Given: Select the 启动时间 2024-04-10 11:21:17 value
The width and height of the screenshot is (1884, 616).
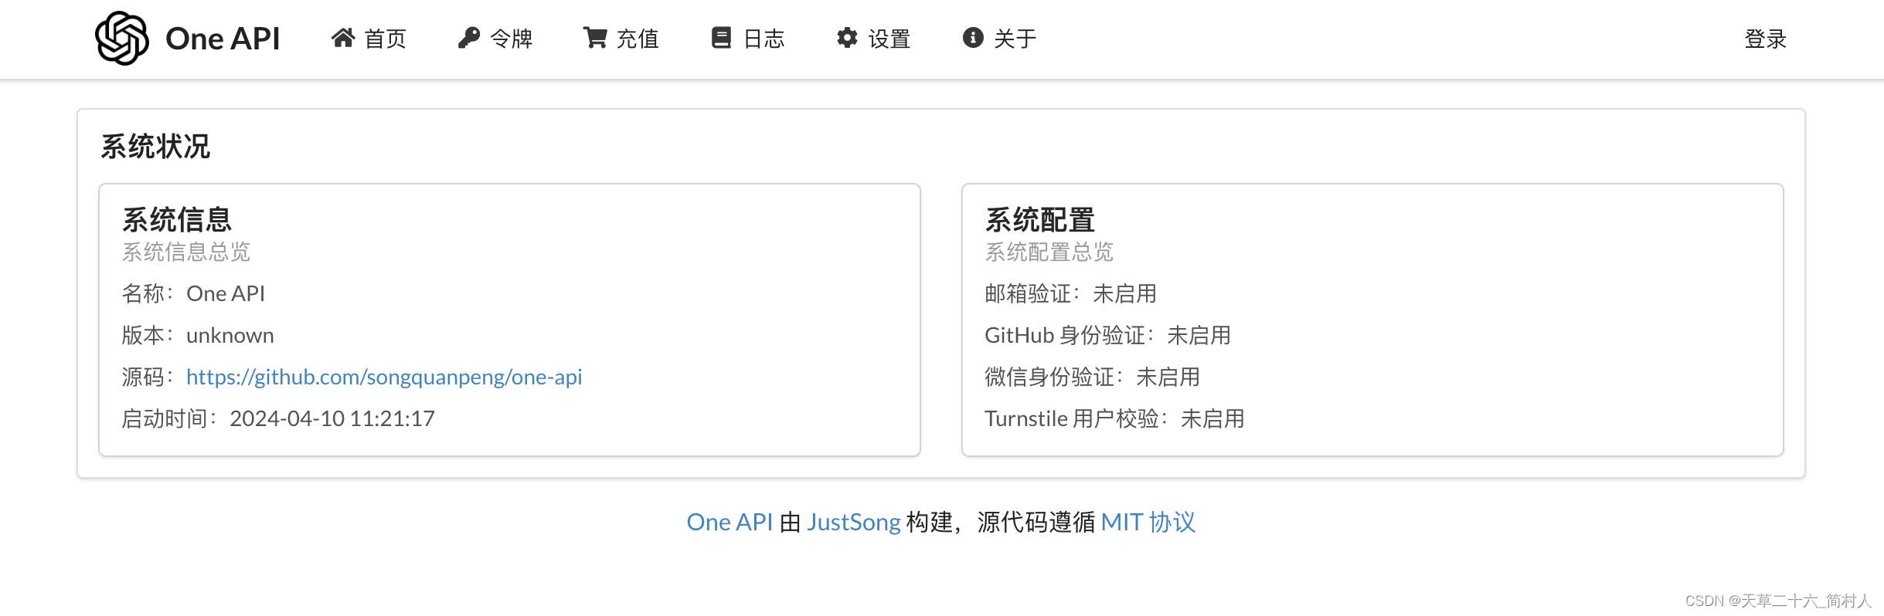Looking at the screenshot, I should coord(332,418).
